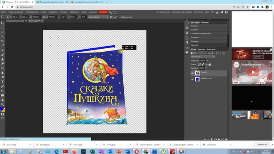Click Show all downloads button

(262, 145)
